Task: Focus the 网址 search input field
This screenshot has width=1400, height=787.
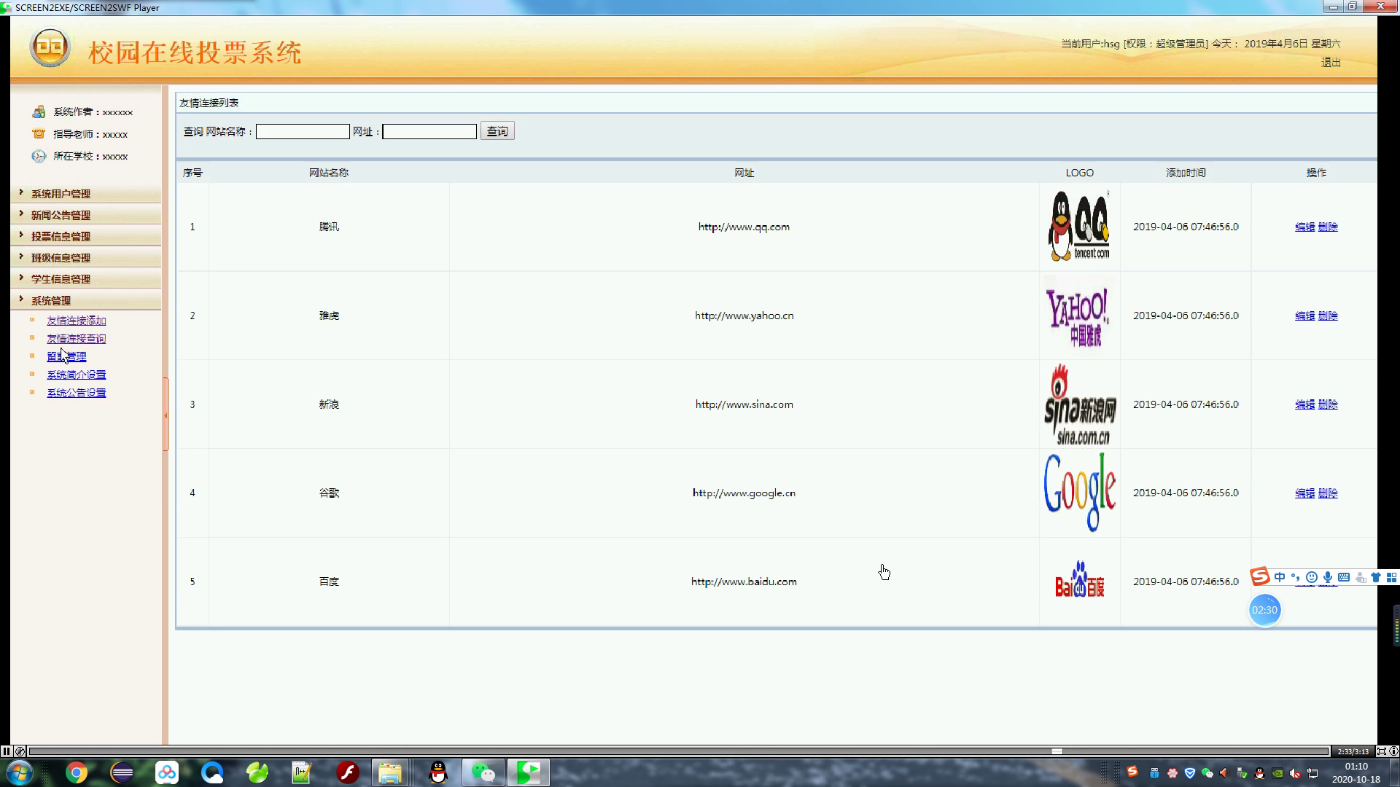Action: coord(429,131)
